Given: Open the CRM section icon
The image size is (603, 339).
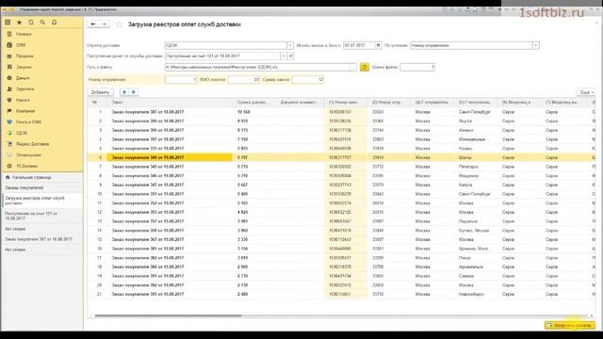Looking at the screenshot, I should coord(9,45).
